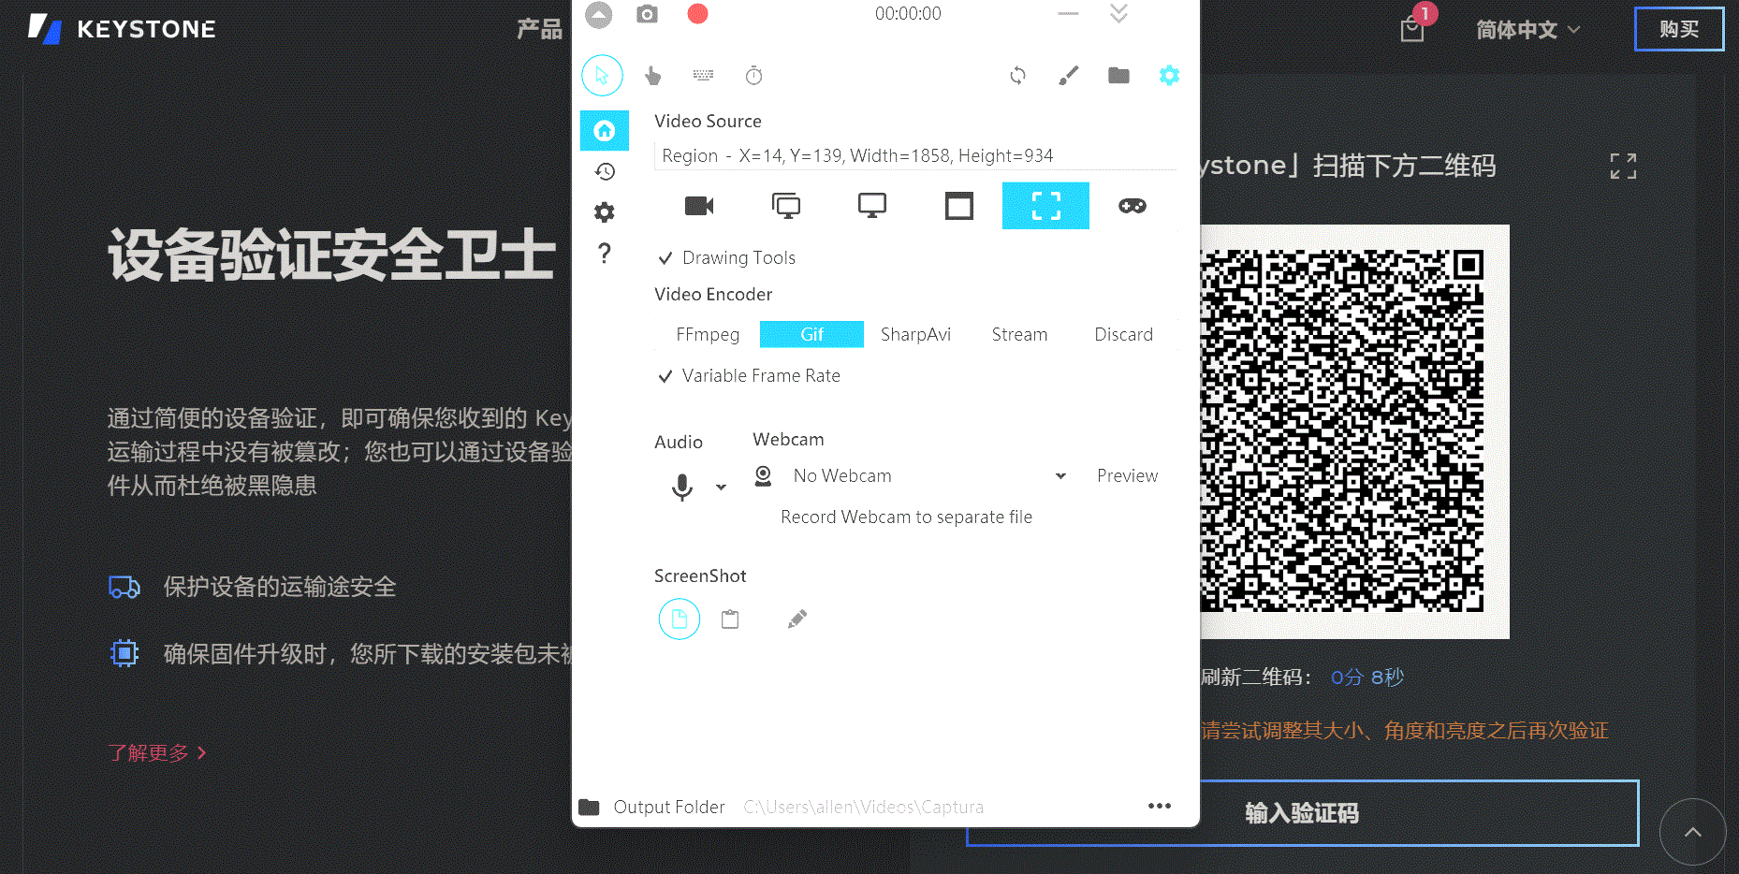Screen dimensions: 1739x874
Task: Open the configure gear sidebar tab
Action: (605, 212)
